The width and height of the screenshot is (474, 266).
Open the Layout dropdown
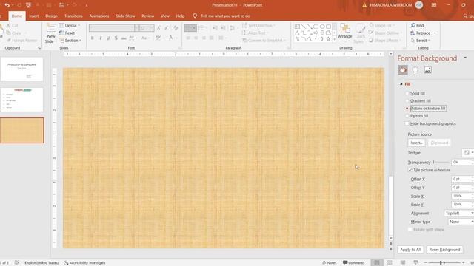pos(70,26)
